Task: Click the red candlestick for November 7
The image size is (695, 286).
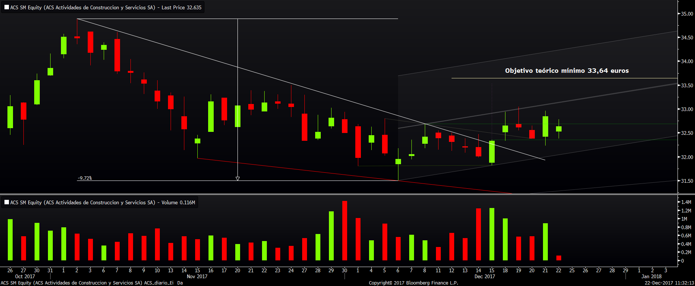Action: coord(117,55)
